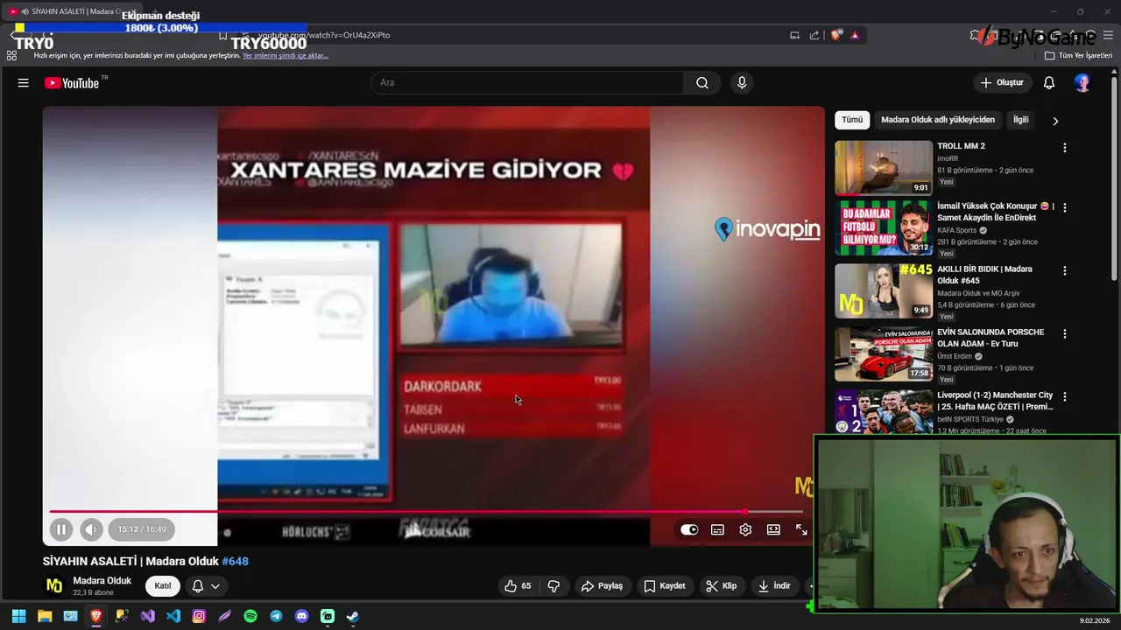Open İsmail Yüksek Çok Konuşur thumbnail
The image size is (1121, 630).
click(884, 228)
